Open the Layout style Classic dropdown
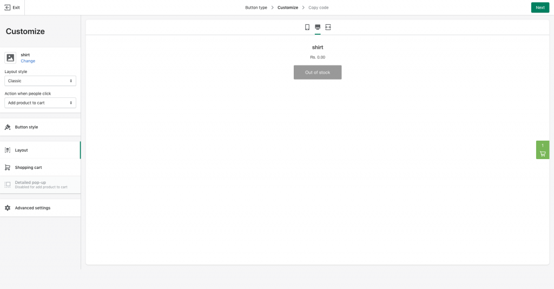The width and height of the screenshot is (554, 289). [x=40, y=81]
